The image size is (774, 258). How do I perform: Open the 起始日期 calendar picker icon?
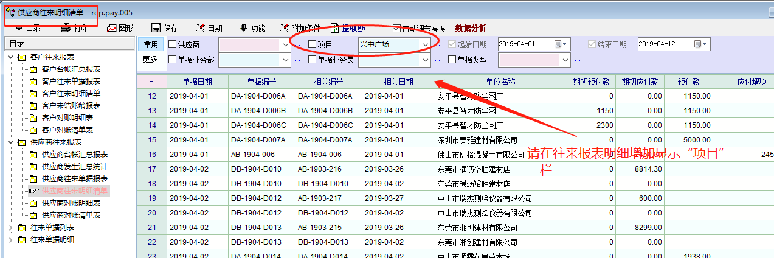558,44
